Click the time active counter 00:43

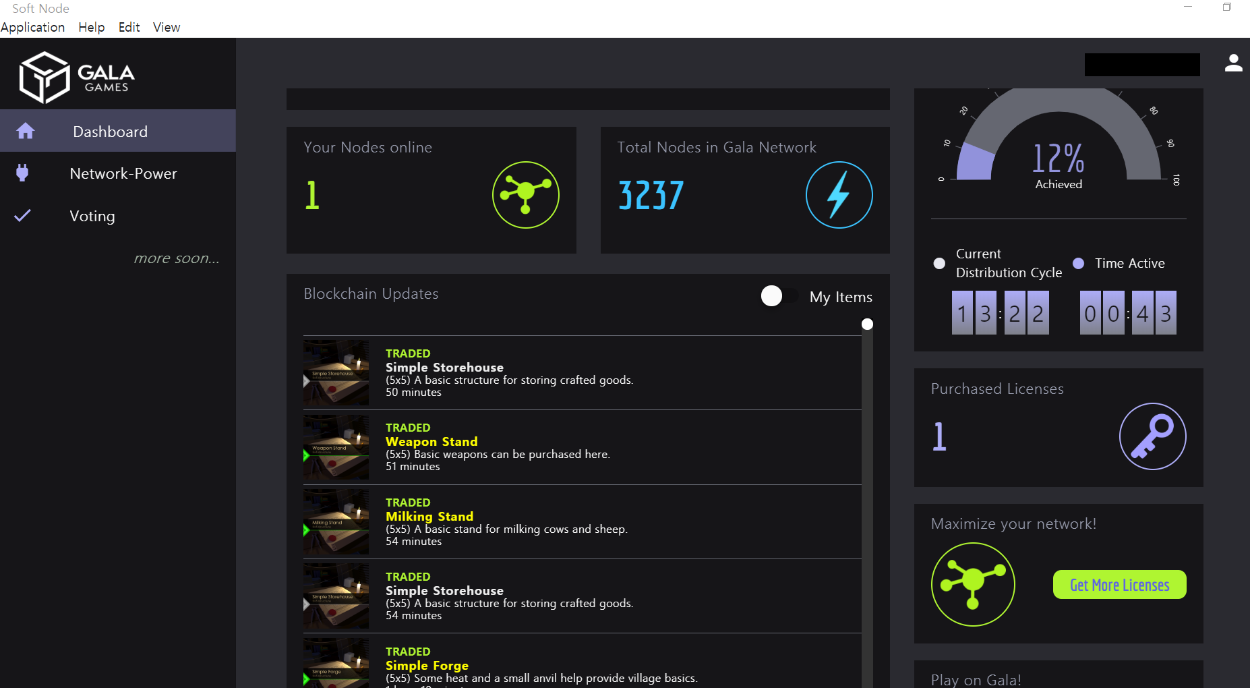1128,313
